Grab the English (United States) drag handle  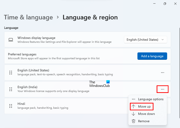(x=11, y=73)
